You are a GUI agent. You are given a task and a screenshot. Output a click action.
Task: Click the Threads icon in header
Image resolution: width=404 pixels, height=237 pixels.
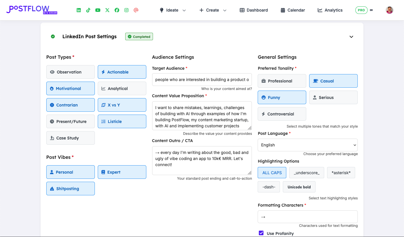click(136, 10)
